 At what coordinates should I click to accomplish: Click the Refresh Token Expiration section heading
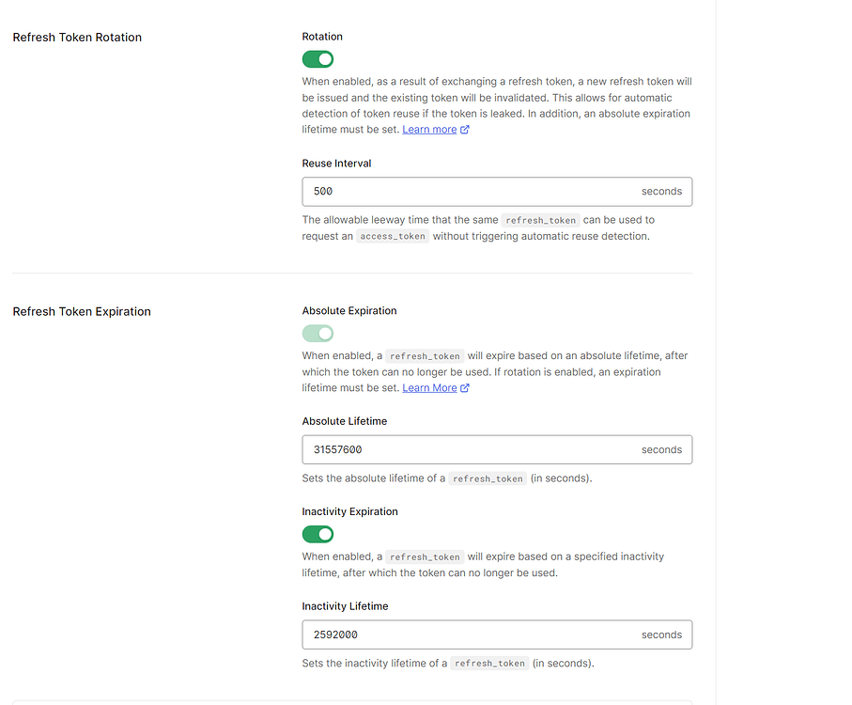point(82,312)
